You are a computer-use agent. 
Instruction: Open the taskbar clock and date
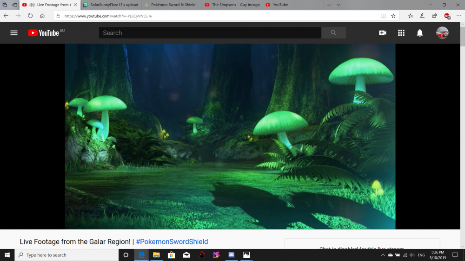[x=438, y=255]
